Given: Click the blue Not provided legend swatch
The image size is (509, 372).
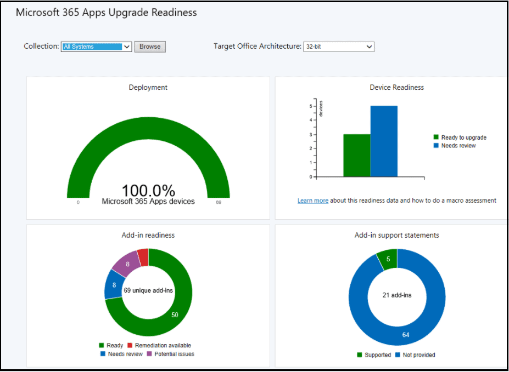Looking at the screenshot, I should (398, 355).
